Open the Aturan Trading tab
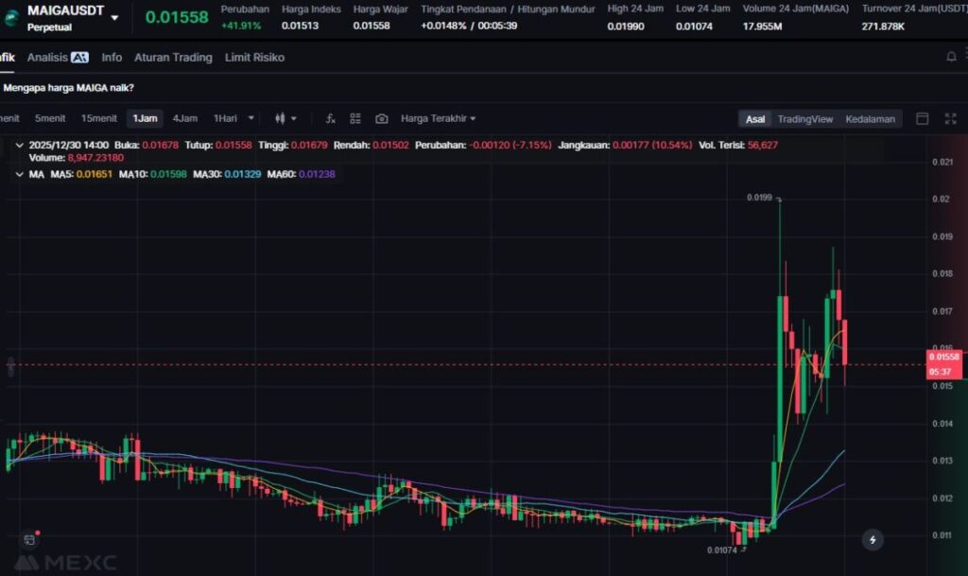 173,58
